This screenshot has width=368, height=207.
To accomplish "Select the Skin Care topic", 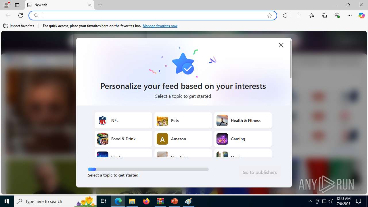I will (x=183, y=154).
